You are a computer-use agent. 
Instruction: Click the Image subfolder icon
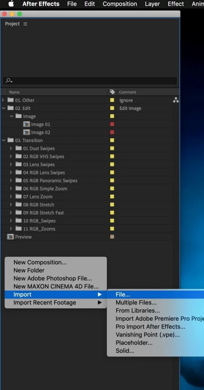coord(19,116)
